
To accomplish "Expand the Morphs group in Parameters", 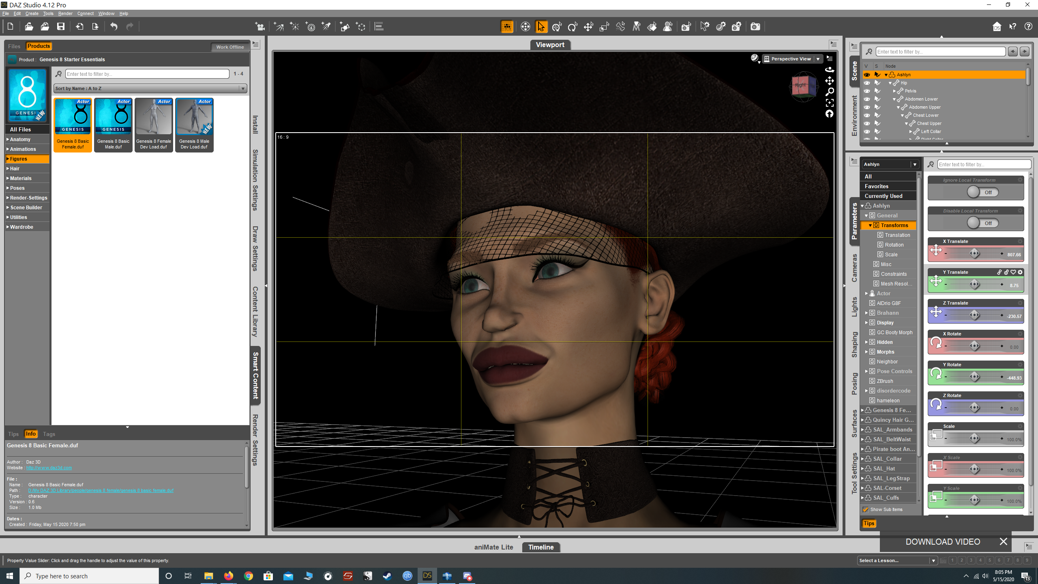I will coord(866,352).
